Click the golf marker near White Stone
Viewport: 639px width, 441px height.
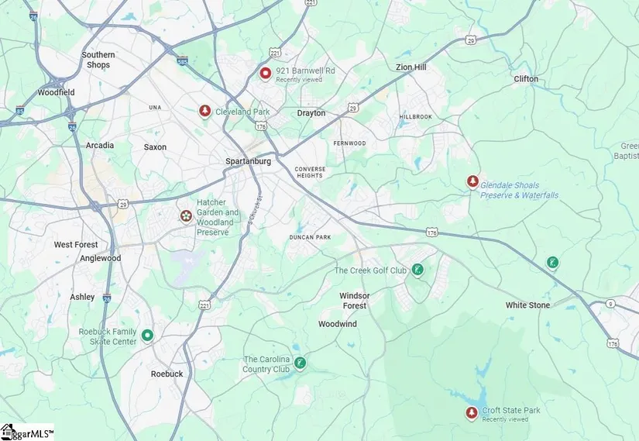552,263
